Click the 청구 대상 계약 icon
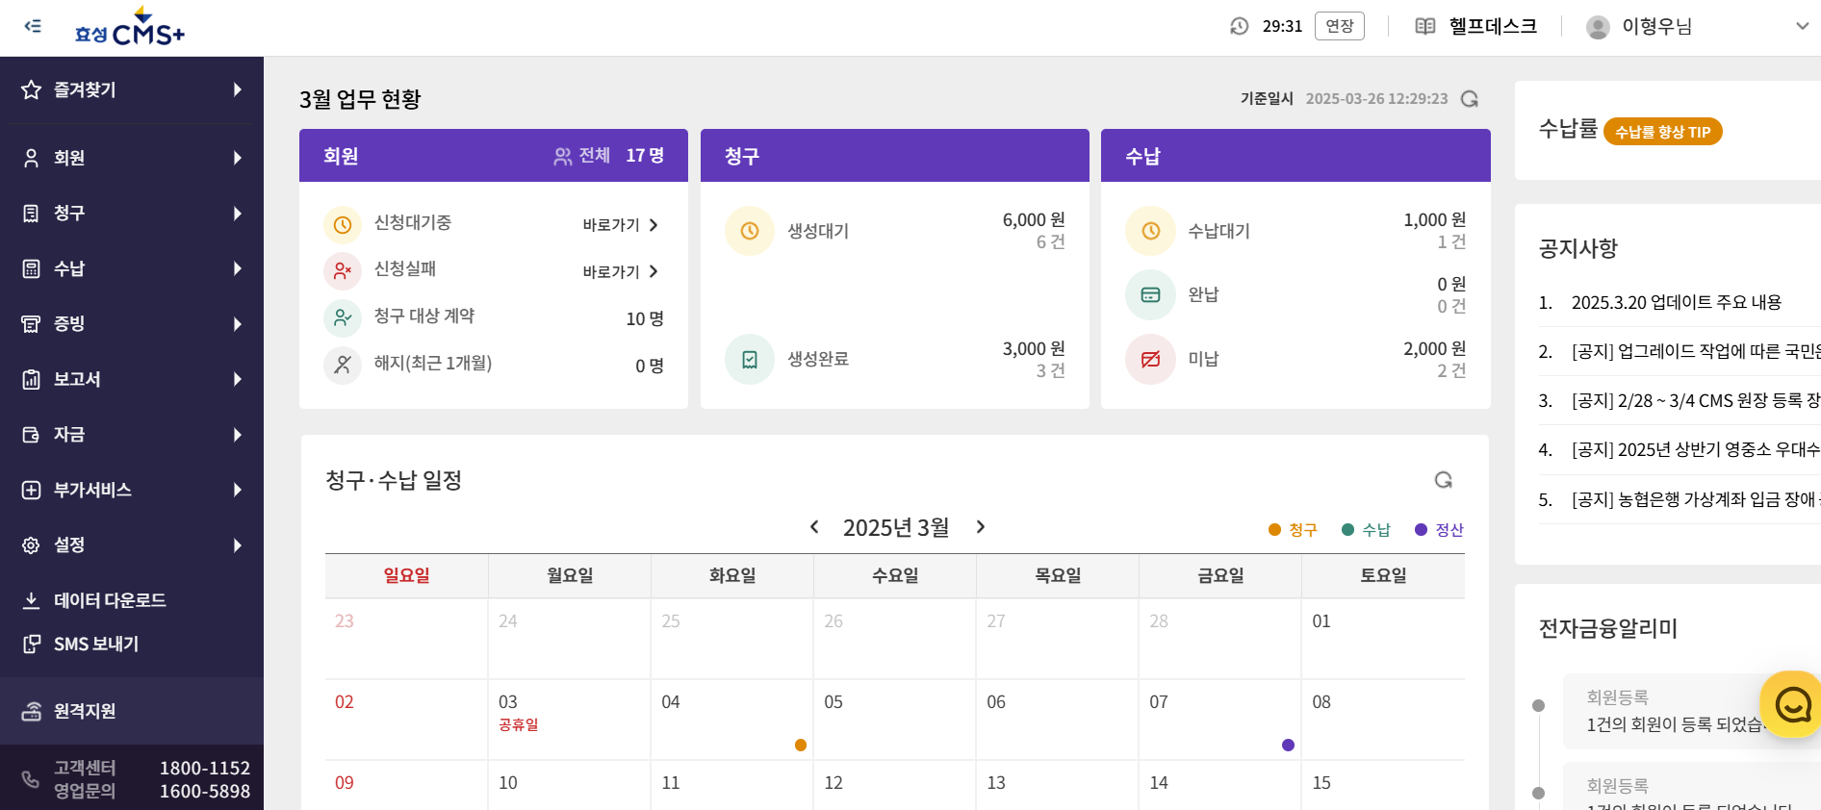Screen dimensions: 1821x810 343,317
